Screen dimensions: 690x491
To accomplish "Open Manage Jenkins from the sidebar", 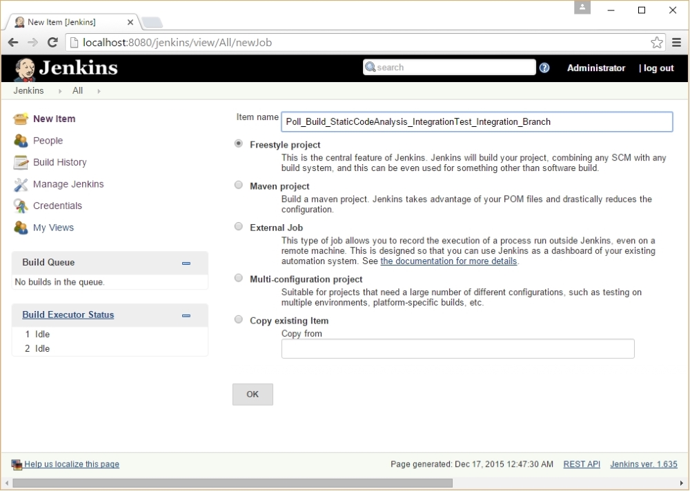I will [68, 184].
